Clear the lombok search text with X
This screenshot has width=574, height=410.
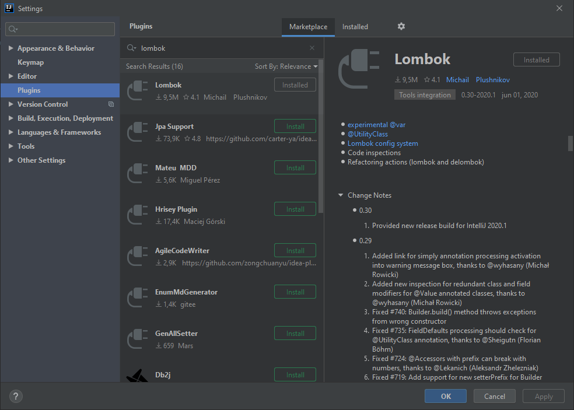312,48
